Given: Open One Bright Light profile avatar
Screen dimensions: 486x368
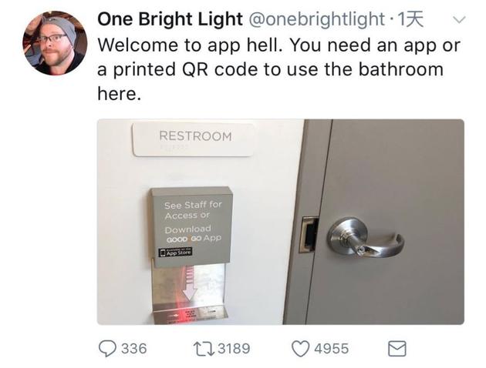Looking at the screenshot, I should point(55,43).
